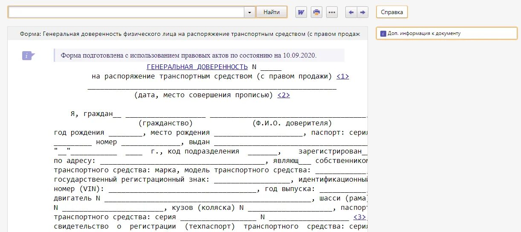Viewport: 521px width, 232px height.
Task: Follow footnote link <1>
Action: point(343,76)
